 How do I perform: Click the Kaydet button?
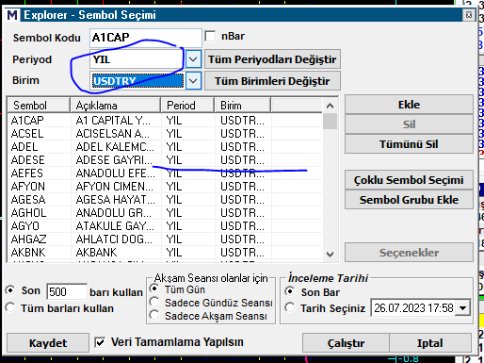pos(48,343)
